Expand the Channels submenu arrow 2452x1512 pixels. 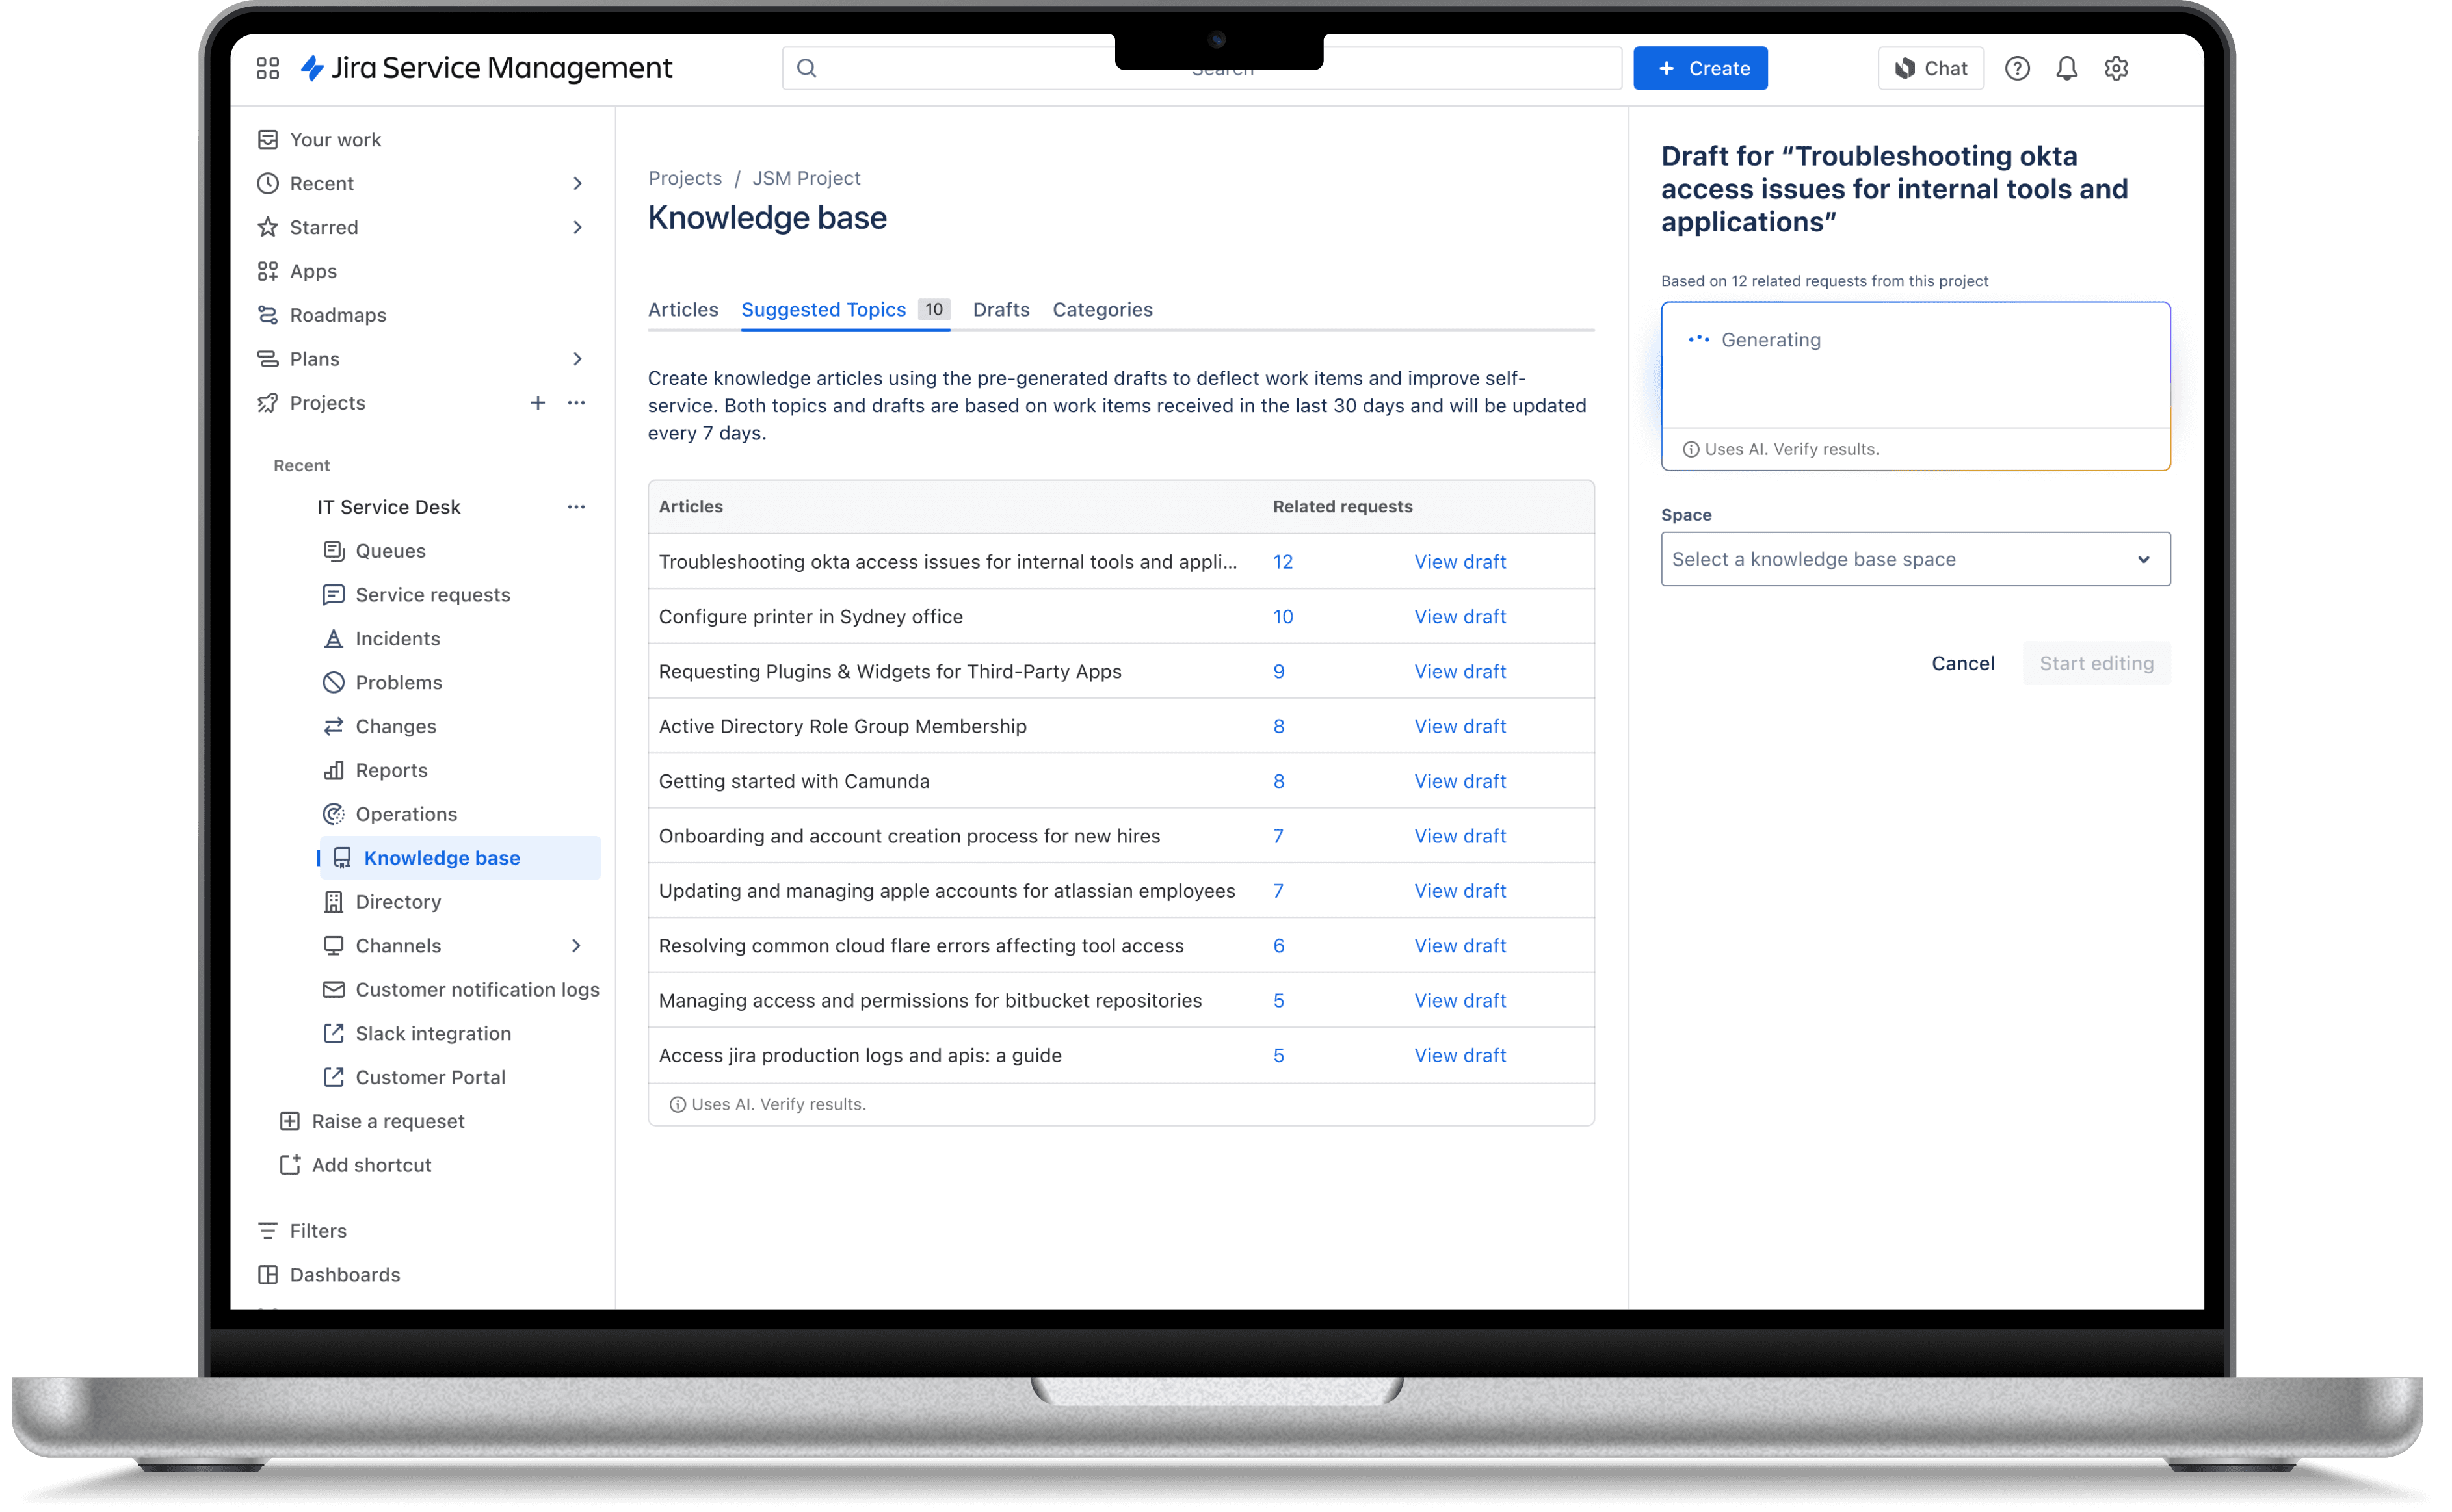(576, 946)
